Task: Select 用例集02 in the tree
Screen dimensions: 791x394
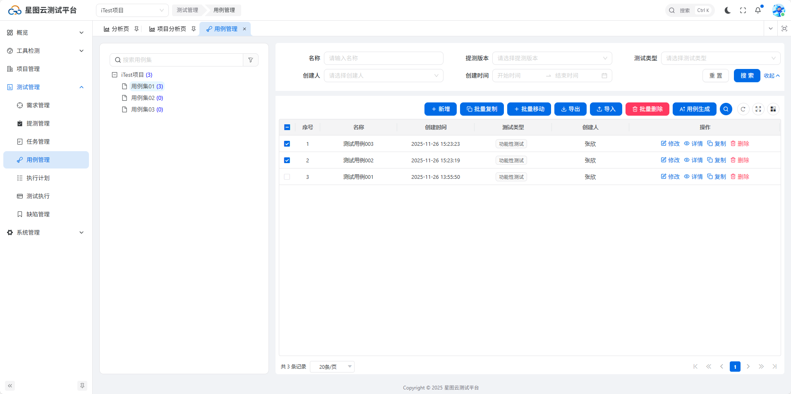Action: pyautogui.click(x=143, y=98)
